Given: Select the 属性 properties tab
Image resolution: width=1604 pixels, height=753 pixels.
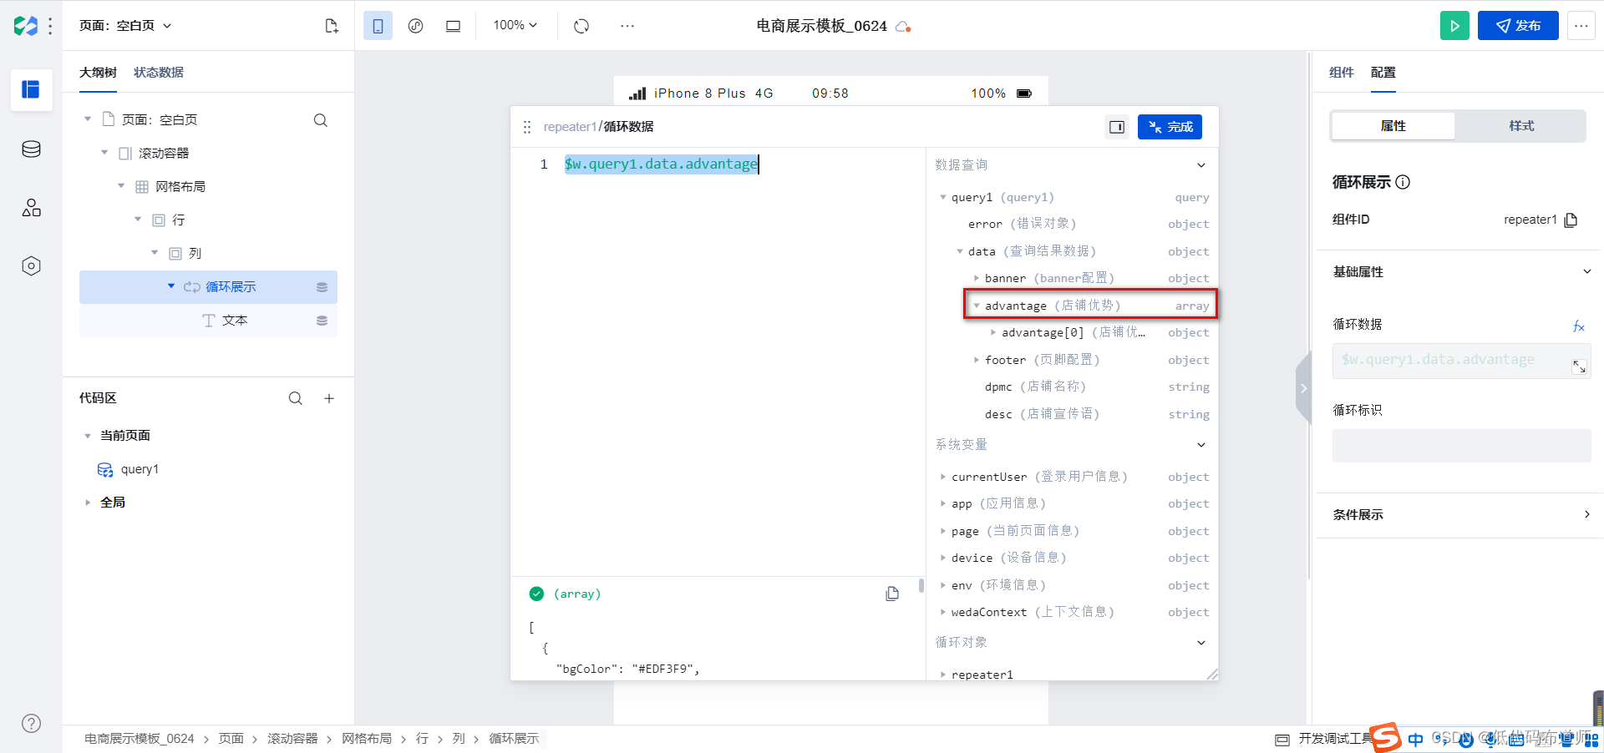Looking at the screenshot, I should (1393, 126).
